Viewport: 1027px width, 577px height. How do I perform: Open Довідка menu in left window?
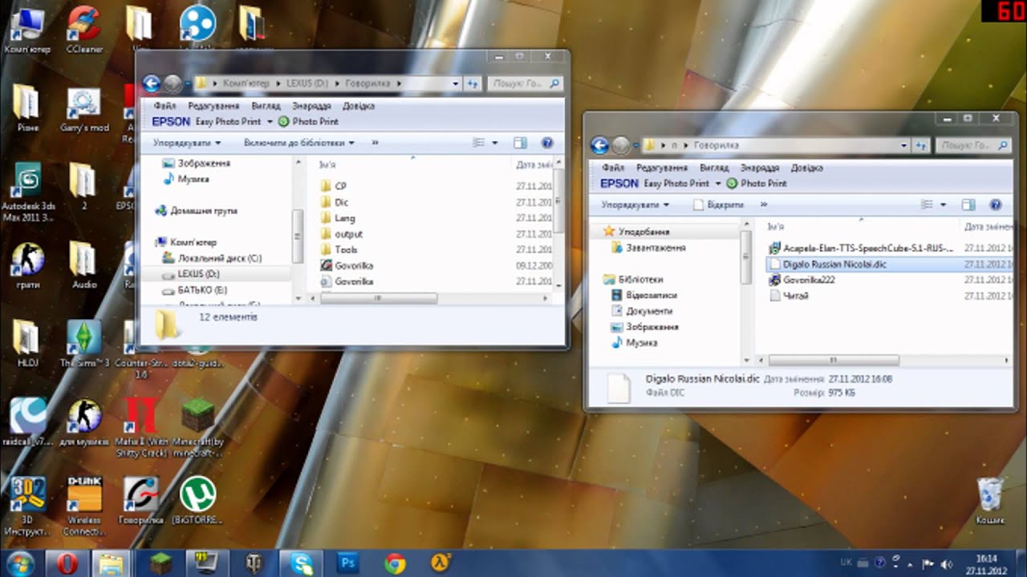point(358,106)
